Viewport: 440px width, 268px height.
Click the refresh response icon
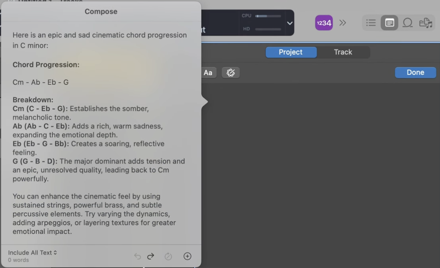(168, 256)
